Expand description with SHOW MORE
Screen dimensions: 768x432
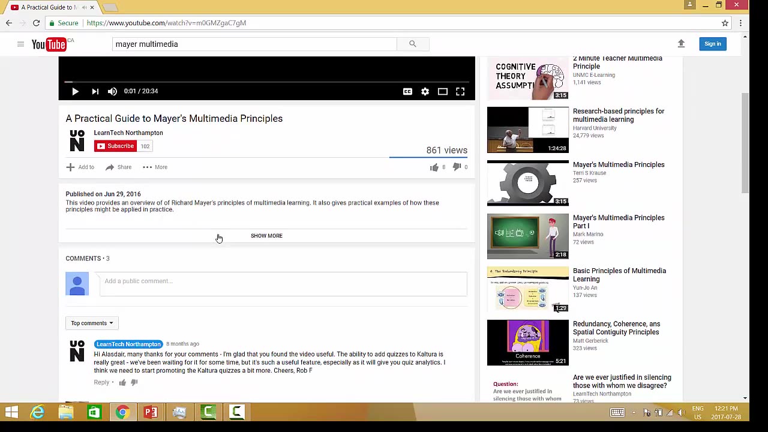(266, 236)
